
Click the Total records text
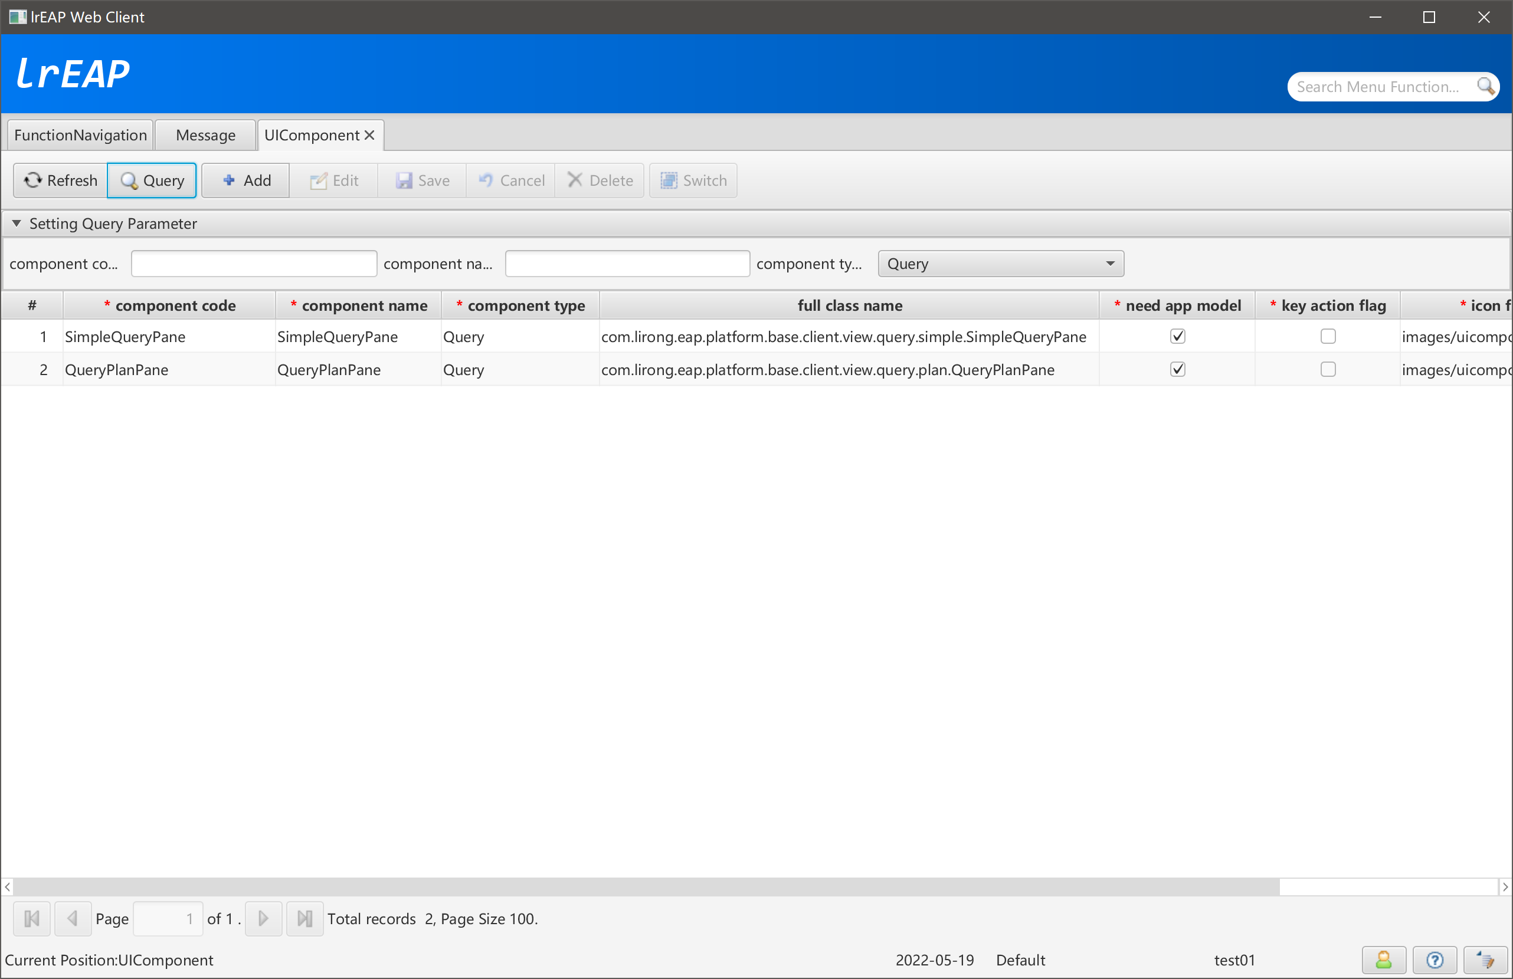[x=433, y=919]
